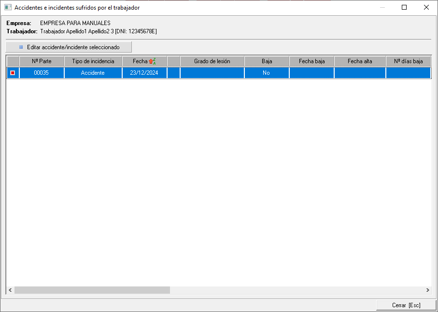This screenshot has width=438, height=312.
Task: Minimize the accidents window
Action: [x=382, y=8]
